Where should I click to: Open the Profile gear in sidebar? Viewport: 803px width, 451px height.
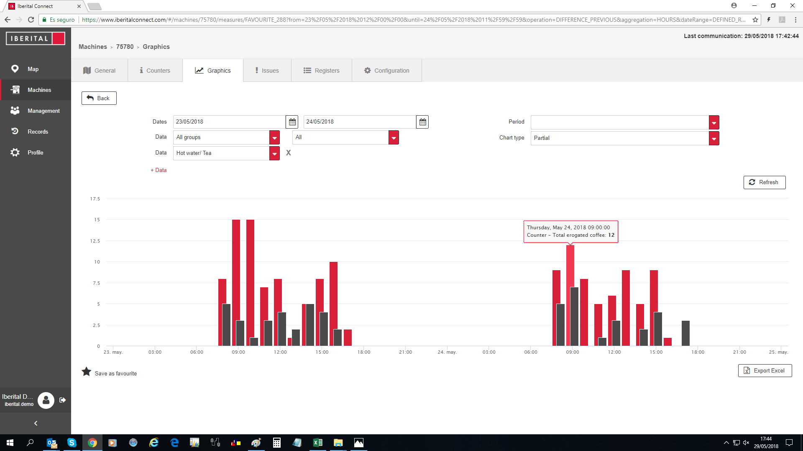(15, 152)
